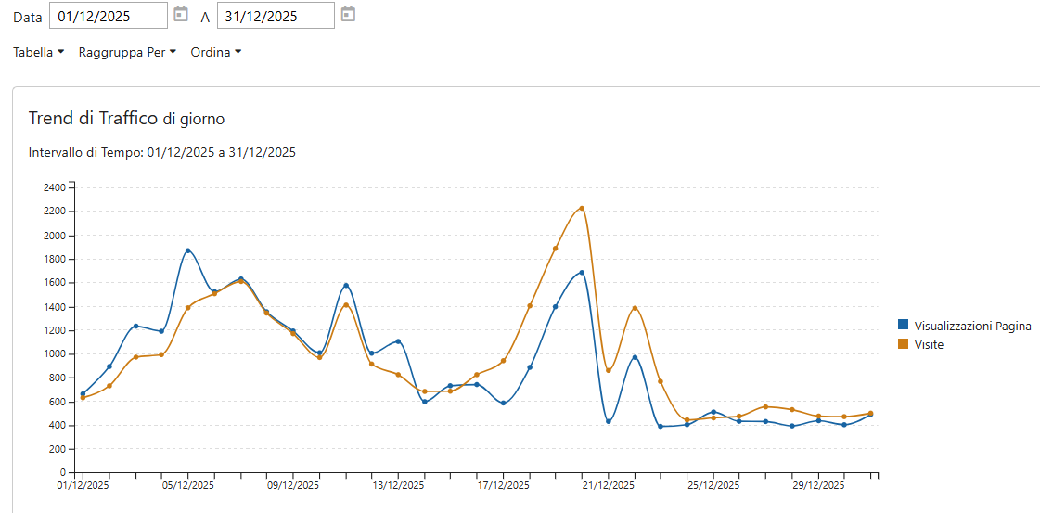This screenshot has height=513, width=1040.
Task: Click the 17/12/2025 x-axis date label
Action: pyautogui.click(x=504, y=485)
